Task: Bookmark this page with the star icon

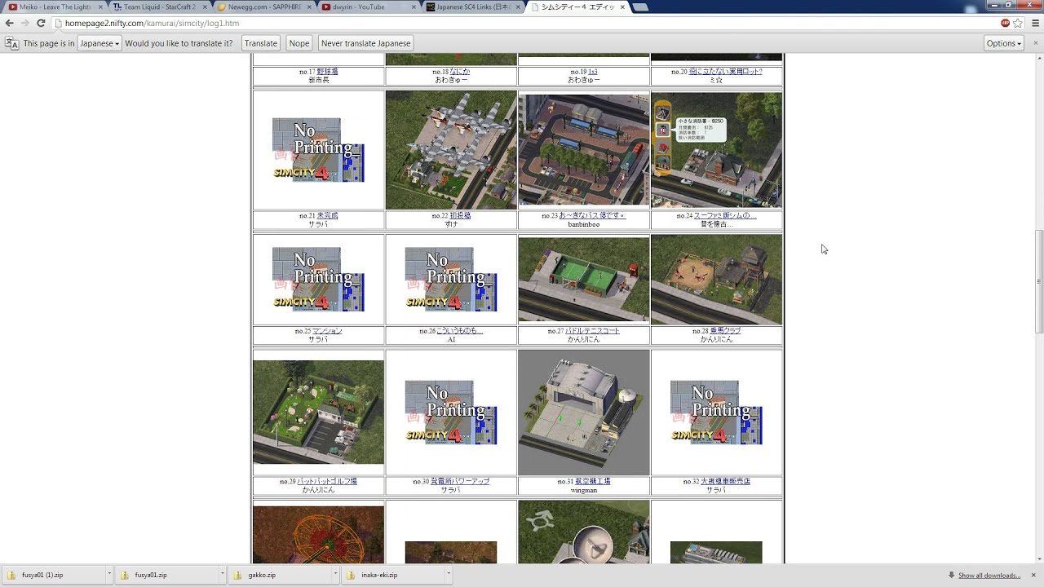Action: tap(1018, 23)
